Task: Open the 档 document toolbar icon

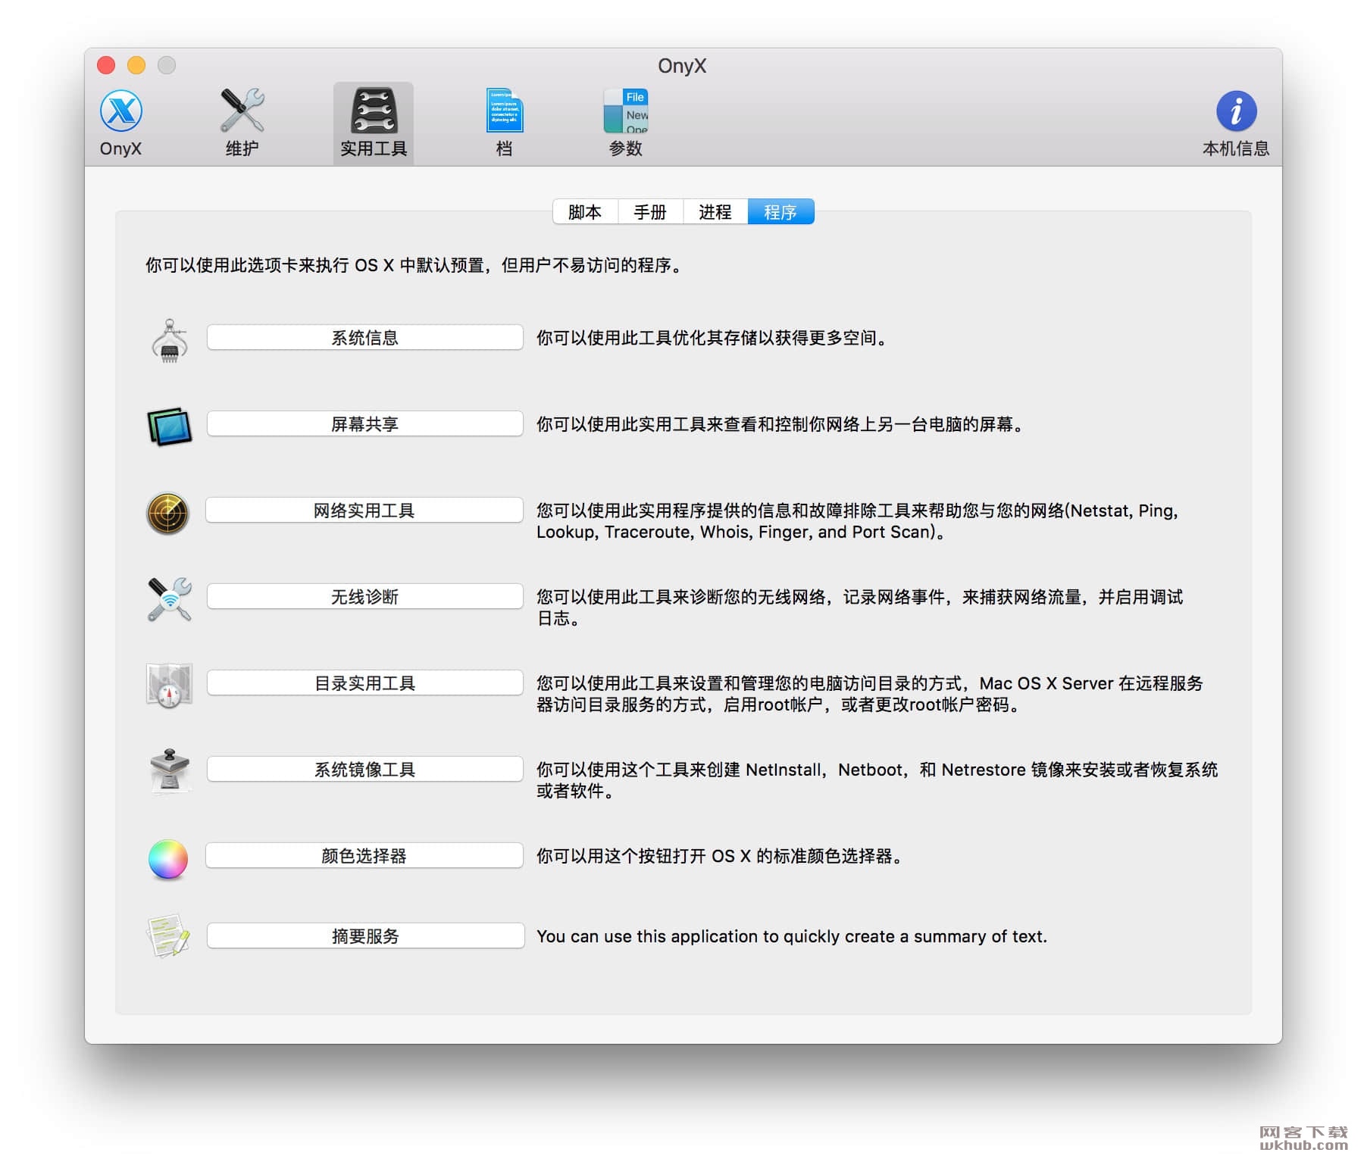Action: click(505, 122)
